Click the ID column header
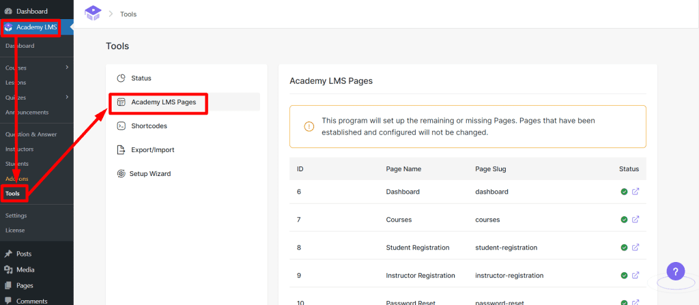 pos(300,169)
